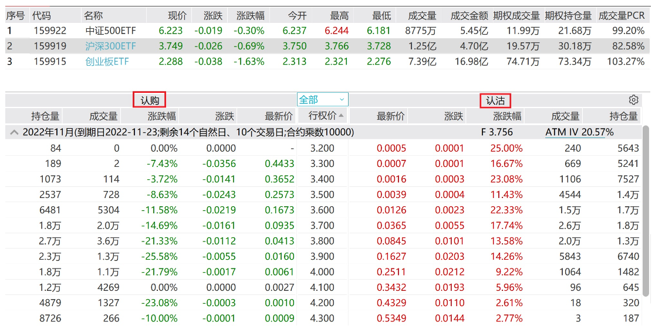Click code 159919 cell
This screenshot has height=332, width=655.
click(50, 46)
